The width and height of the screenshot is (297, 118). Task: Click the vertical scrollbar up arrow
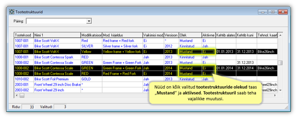click(280, 35)
